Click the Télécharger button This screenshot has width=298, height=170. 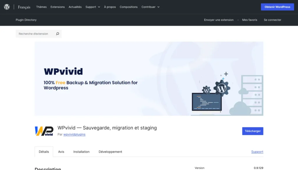click(253, 131)
